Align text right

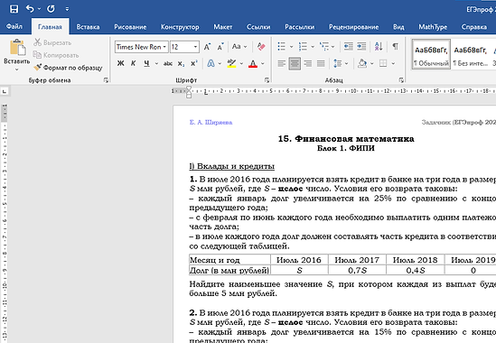(x=307, y=64)
